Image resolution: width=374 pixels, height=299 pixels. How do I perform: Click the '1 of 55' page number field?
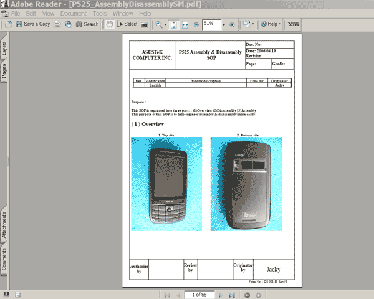pyautogui.click(x=199, y=295)
